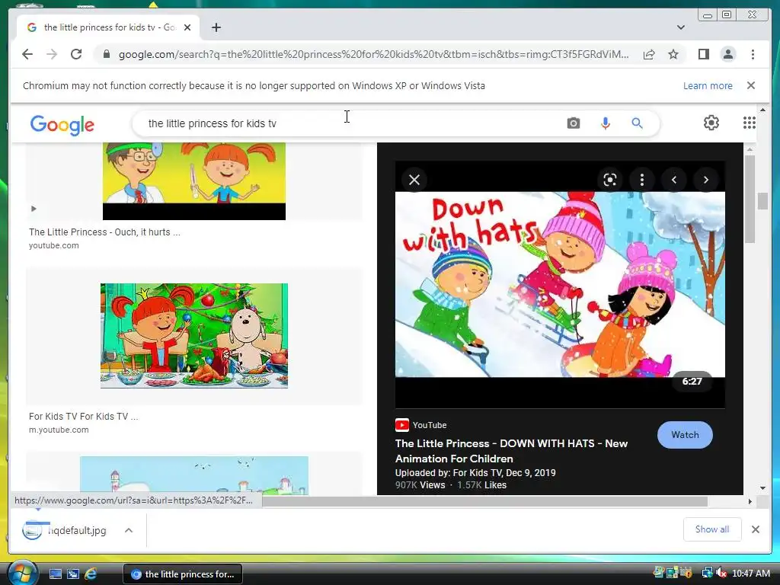Image resolution: width=780 pixels, height=585 pixels.
Task: Switch between windows quick launch icon
Action: click(72, 574)
